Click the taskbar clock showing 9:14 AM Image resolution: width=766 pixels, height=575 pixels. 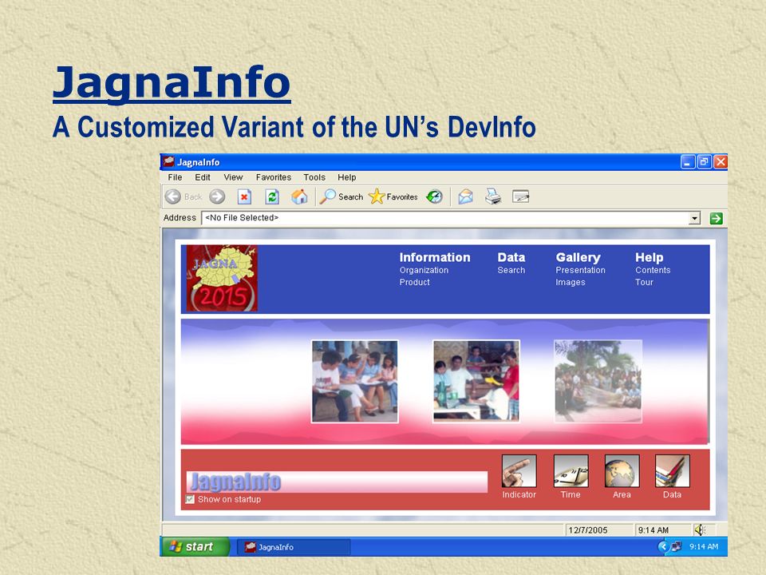(704, 546)
